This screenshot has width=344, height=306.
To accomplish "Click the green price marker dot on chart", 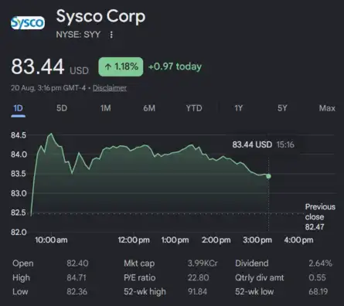I will [268, 176].
